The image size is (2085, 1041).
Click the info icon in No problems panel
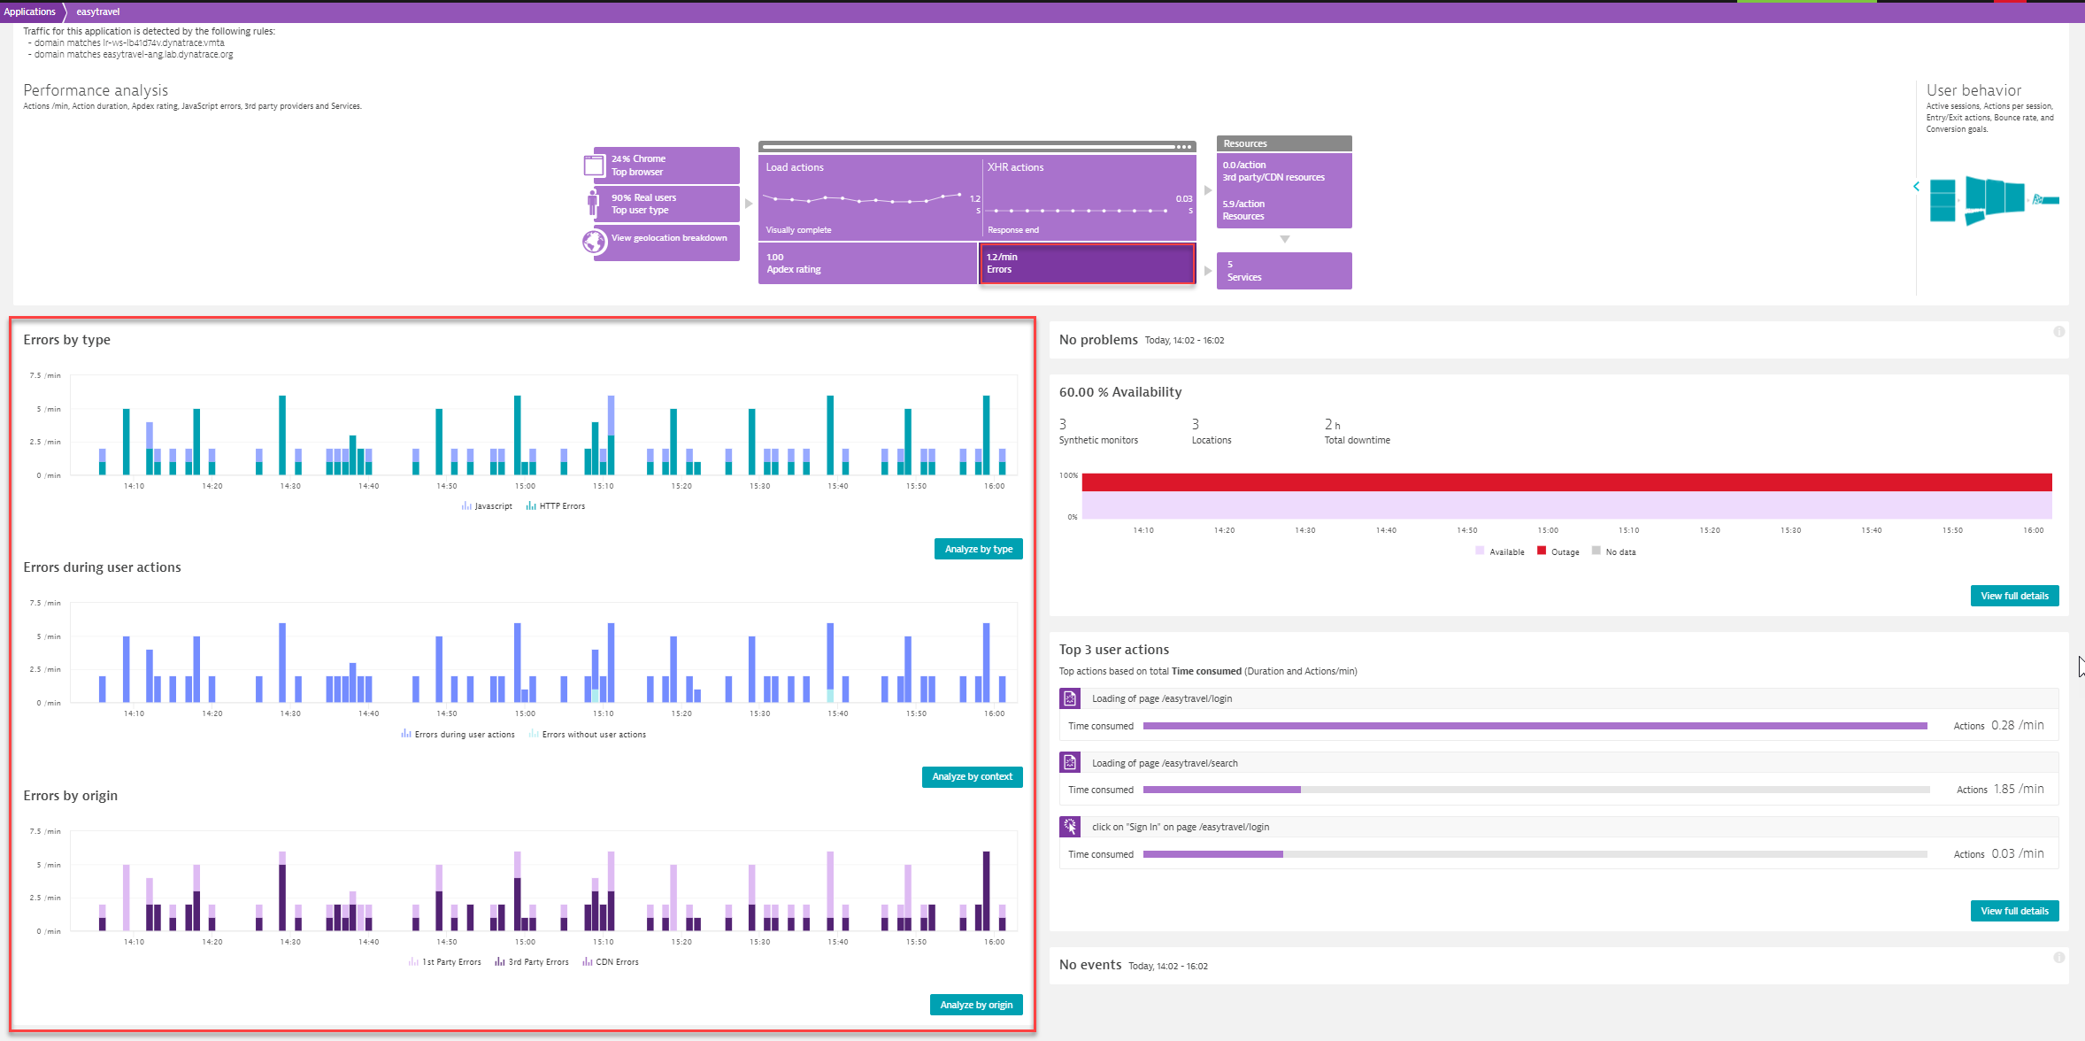coord(2058,332)
